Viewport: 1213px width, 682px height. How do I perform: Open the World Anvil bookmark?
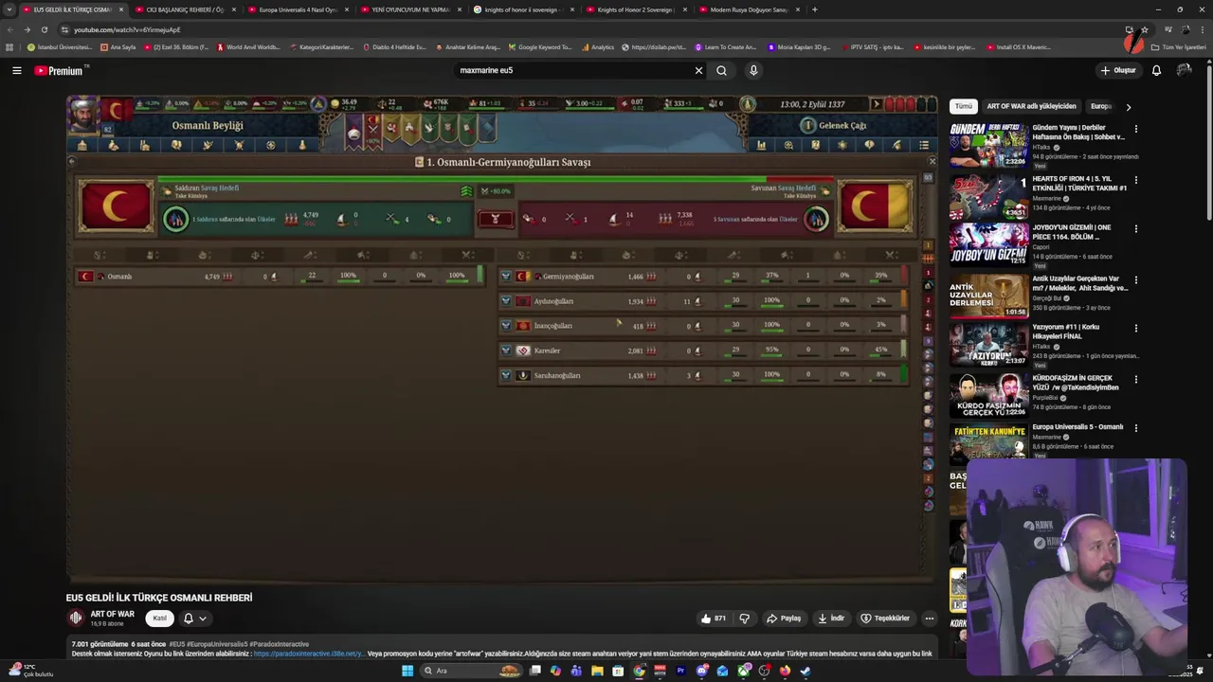point(249,46)
